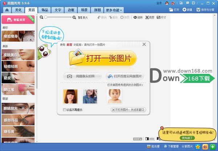Switch to the 文字 tab
This screenshot has width=218, height=151.
(x=58, y=10)
